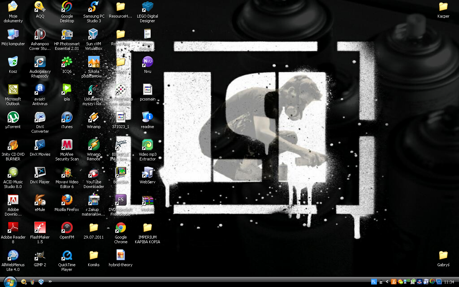Open the 371023_1 file
The width and height of the screenshot is (459, 287).
[121, 120]
